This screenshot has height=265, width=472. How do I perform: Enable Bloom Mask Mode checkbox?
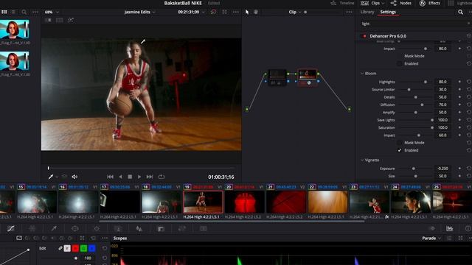(400, 143)
